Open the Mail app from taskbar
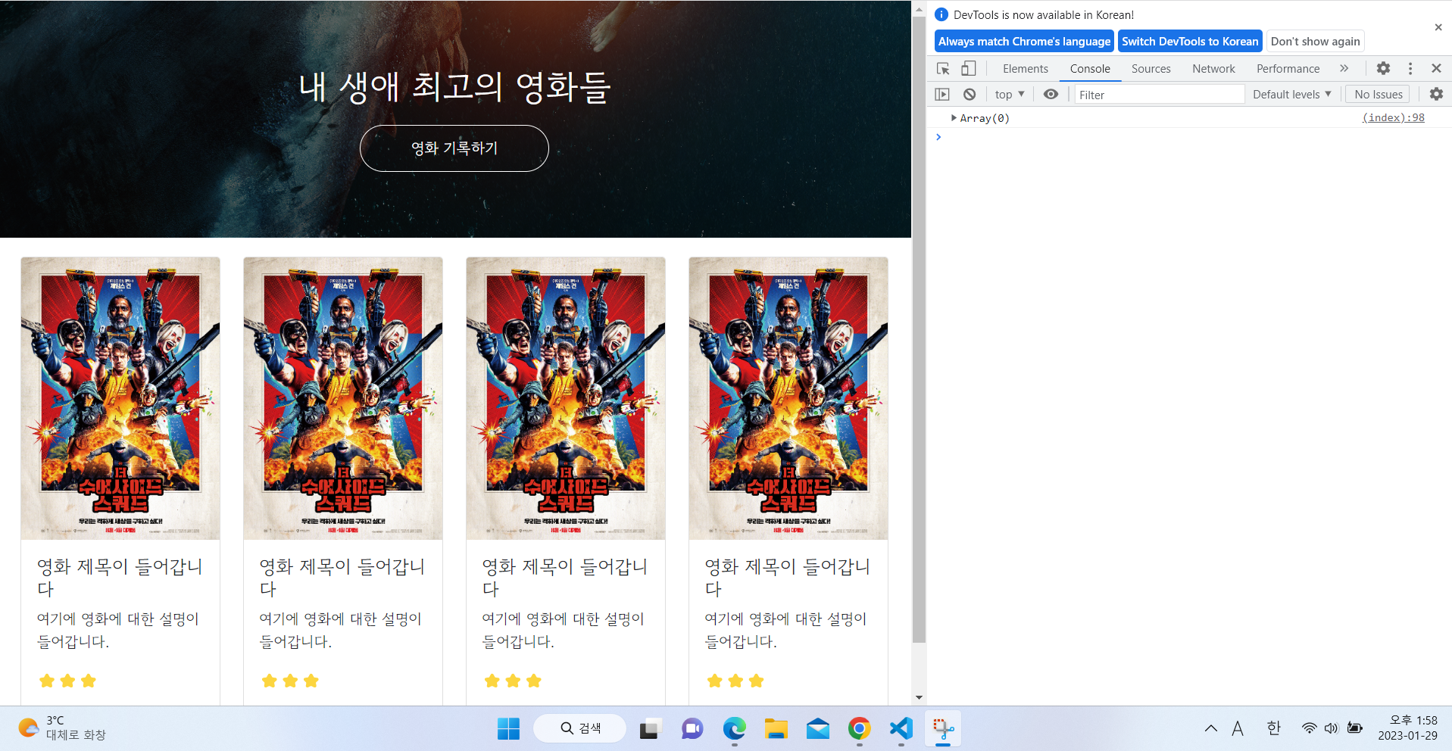The image size is (1452, 751). [x=817, y=729]
